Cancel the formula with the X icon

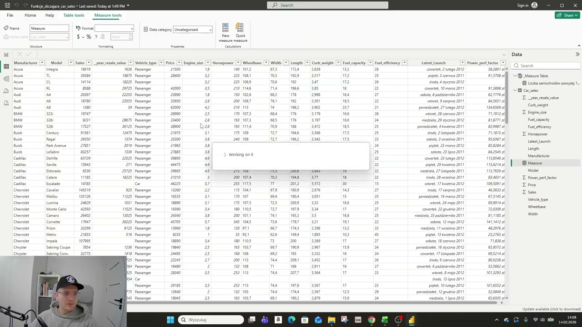point(19,54)
